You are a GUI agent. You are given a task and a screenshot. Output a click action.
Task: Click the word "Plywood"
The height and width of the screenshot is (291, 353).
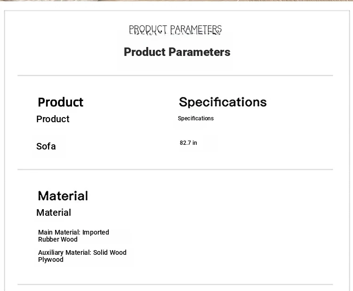tap(51, 260)
